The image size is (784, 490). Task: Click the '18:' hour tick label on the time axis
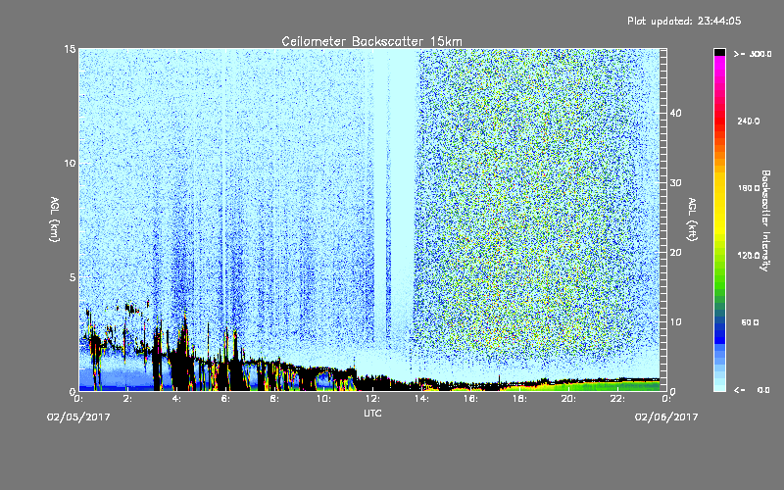(x=519, y=399)
